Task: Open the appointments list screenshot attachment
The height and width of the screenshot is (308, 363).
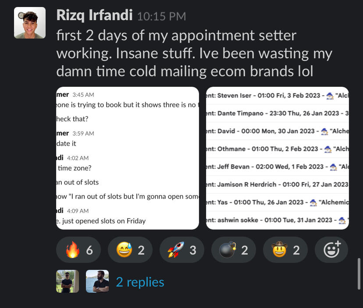Action: click(277, 158)
